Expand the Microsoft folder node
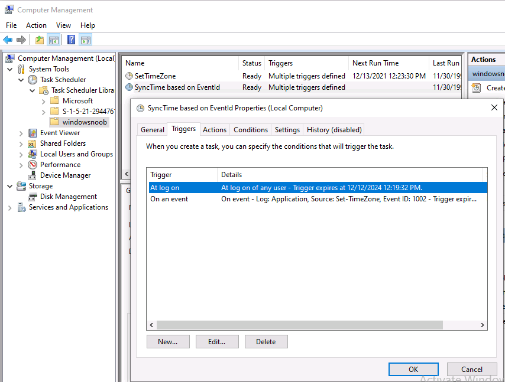 (44, 102)
